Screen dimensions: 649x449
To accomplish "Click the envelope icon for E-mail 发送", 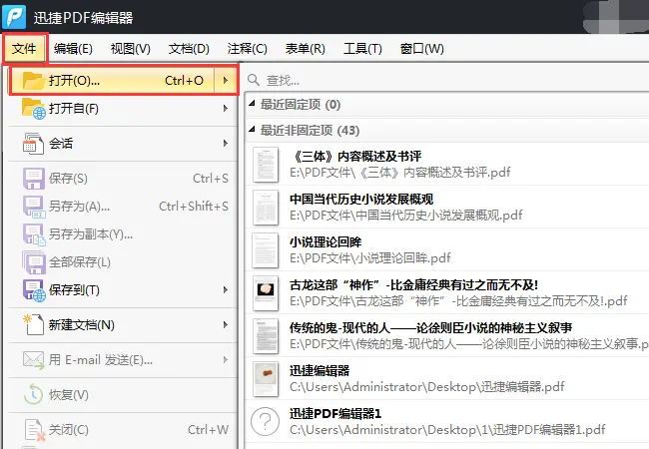I will 33,360.
